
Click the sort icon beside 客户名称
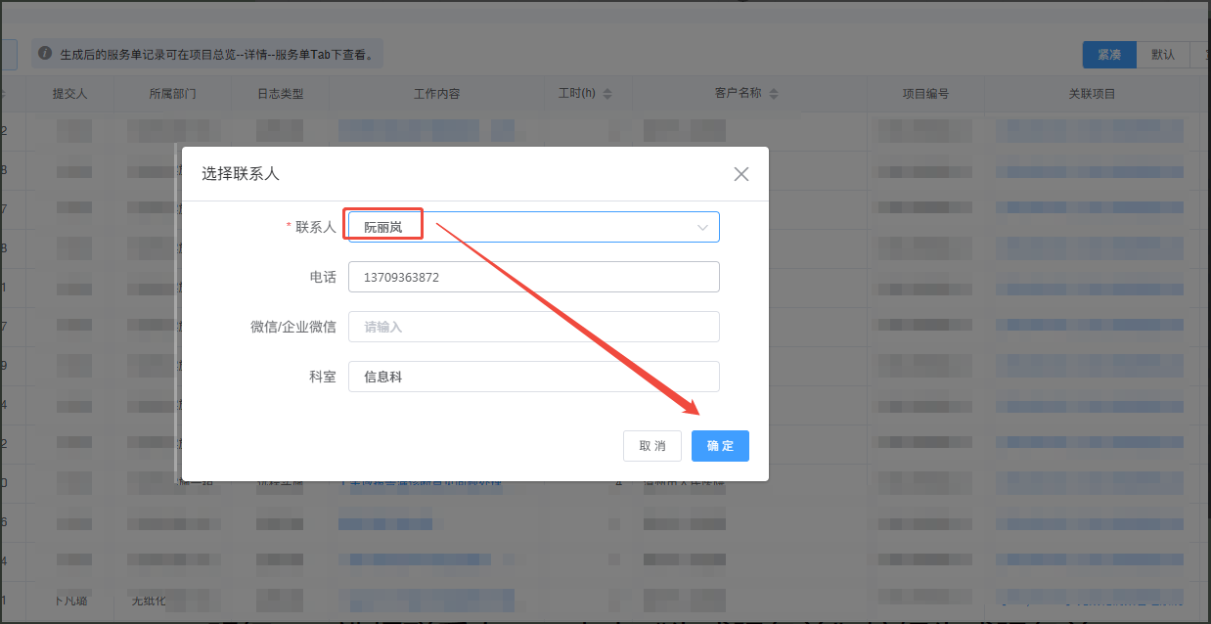coord(774,94)
